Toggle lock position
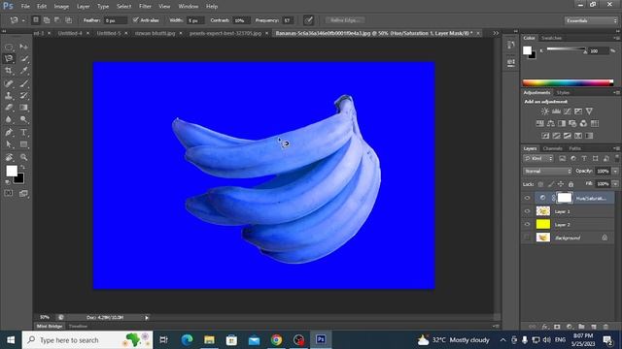 (x=561, y=184)
